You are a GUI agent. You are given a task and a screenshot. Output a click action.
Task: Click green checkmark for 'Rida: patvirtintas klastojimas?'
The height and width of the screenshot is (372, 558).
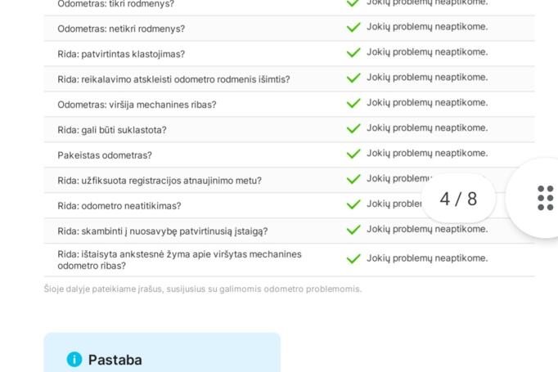pyautogui.click(x=353, y=53)
